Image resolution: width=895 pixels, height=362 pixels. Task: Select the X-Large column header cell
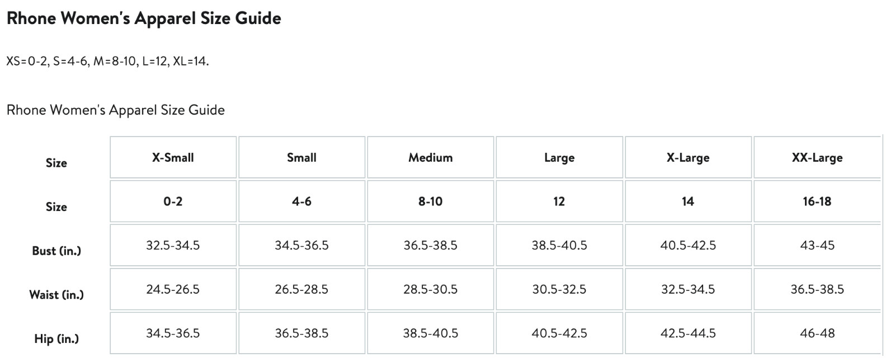tap(687, 158)
